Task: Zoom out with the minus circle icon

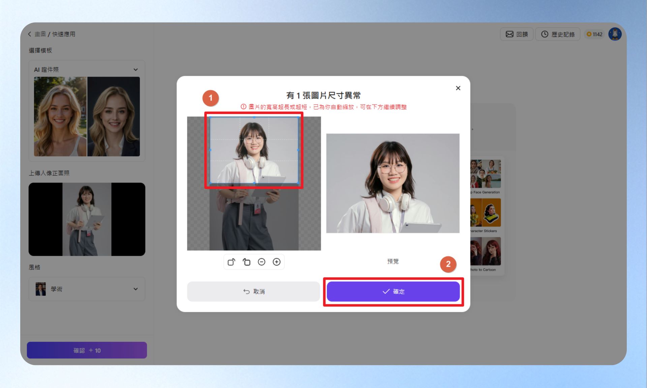Action: click(x=261, y=262)
